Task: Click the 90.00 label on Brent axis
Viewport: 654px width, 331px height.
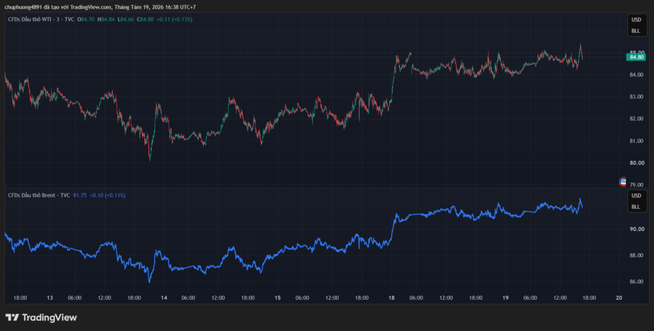Action: (637, 229)
